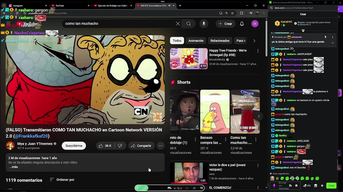Send message with green Chat button
The height and width of the screenshot is (192, 343).
click(x=331, y=186)
